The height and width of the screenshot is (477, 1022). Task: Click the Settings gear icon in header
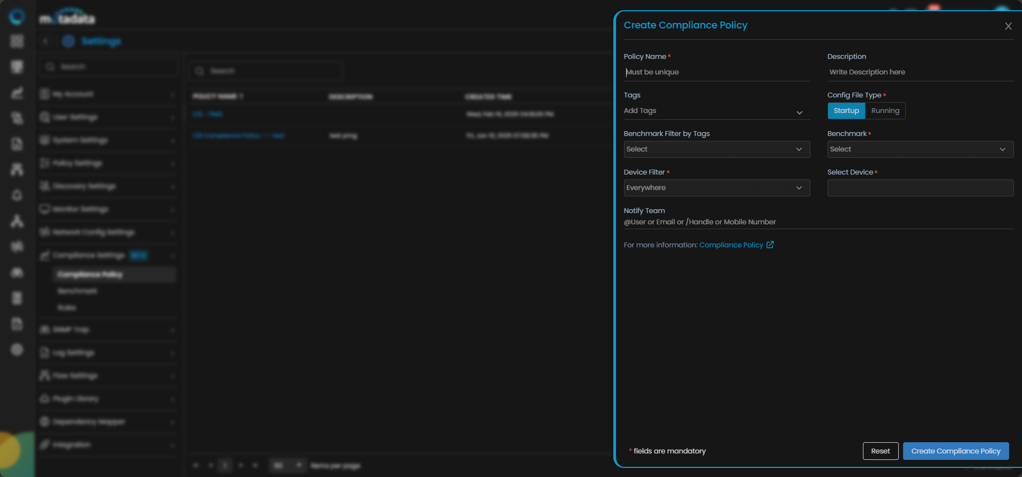click(69, 41)
